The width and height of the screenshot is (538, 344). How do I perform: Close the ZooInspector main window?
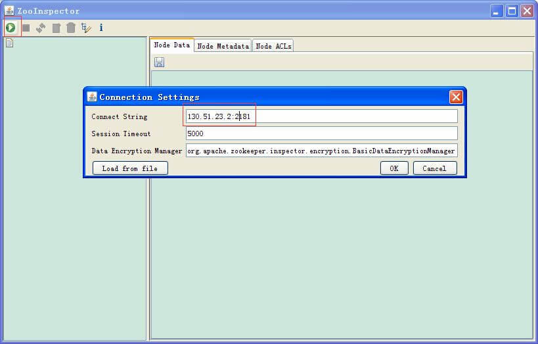click(x=527, y=11)
